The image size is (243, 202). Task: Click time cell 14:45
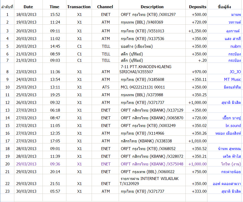click(55, 46)
